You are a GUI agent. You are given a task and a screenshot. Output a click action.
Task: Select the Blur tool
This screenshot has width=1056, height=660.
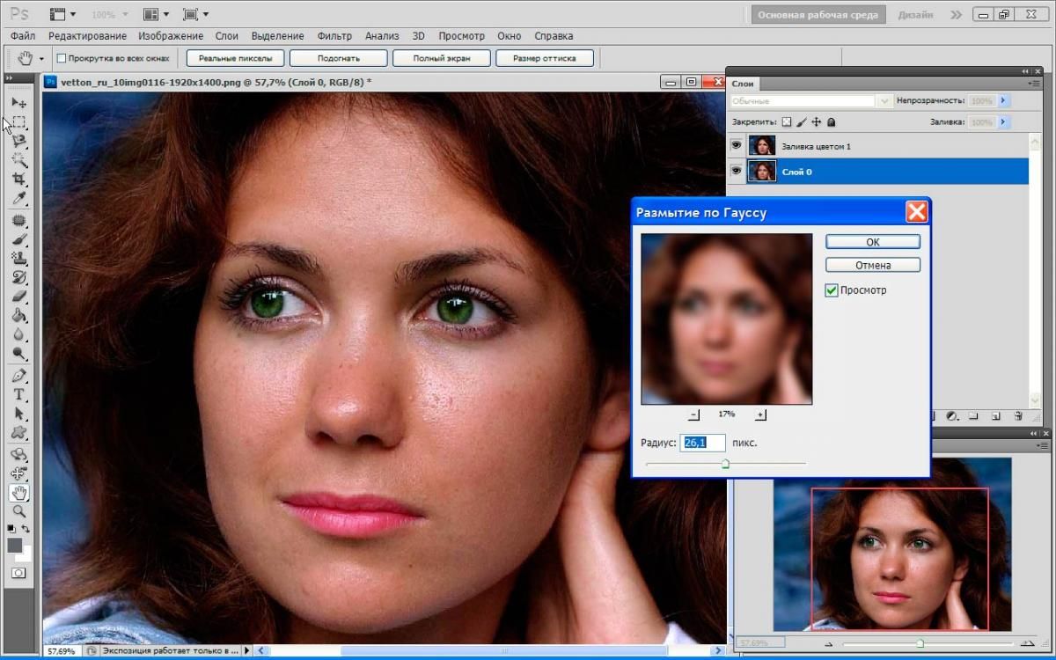click(18, 335)
